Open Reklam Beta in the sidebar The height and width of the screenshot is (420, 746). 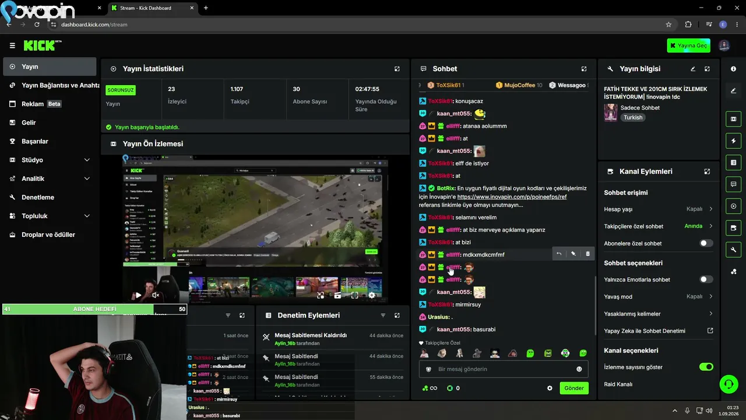(x=50, y=104)
